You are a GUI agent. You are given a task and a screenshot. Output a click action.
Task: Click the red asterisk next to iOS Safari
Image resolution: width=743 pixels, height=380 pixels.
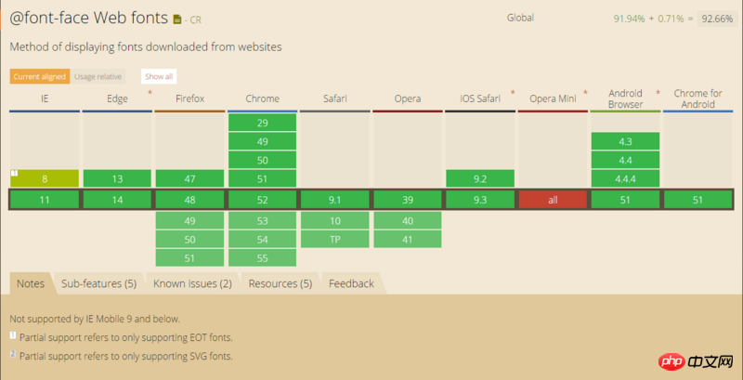point(513,92)
